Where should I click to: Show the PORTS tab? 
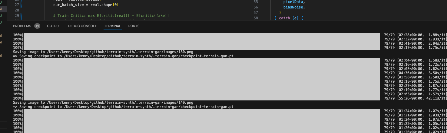[134, 26]
